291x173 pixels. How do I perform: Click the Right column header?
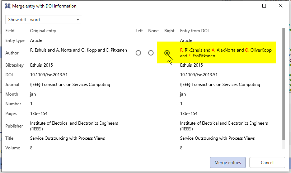[x=169, y=31]
